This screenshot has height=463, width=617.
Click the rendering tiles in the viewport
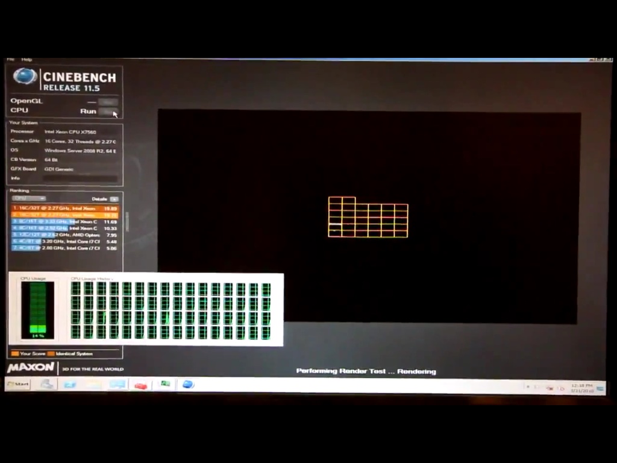coord(368,217)
